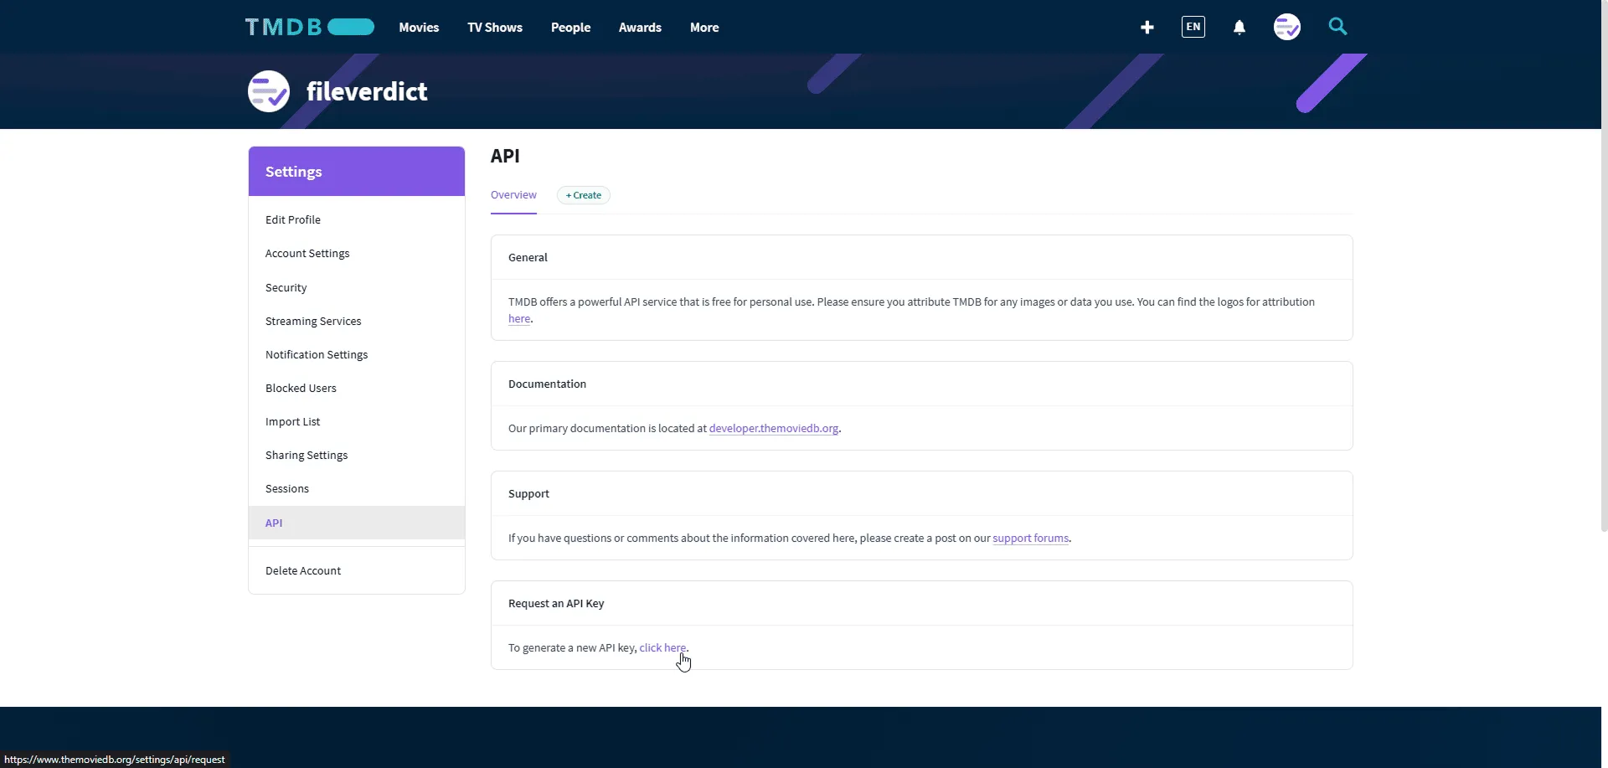The image size is (1608, 768).
Task: Click the large fileverdict profile avatar
Action: [269, 91]
